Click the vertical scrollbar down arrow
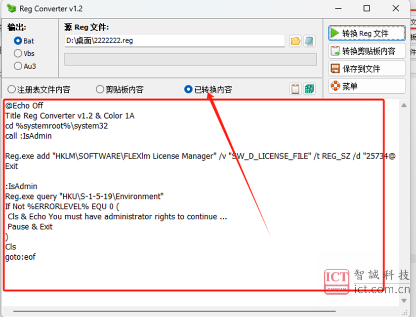 coord(404,301)
